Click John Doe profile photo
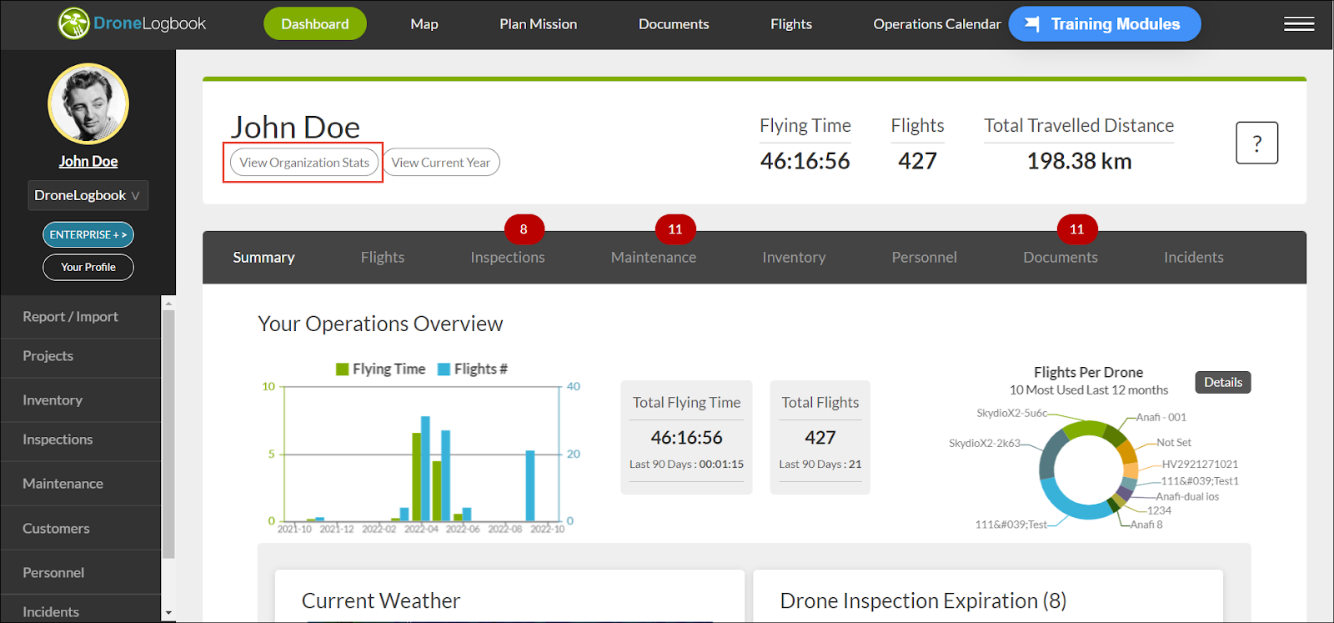This screenshot has width=1334, height=623. [x=88, y=104]
